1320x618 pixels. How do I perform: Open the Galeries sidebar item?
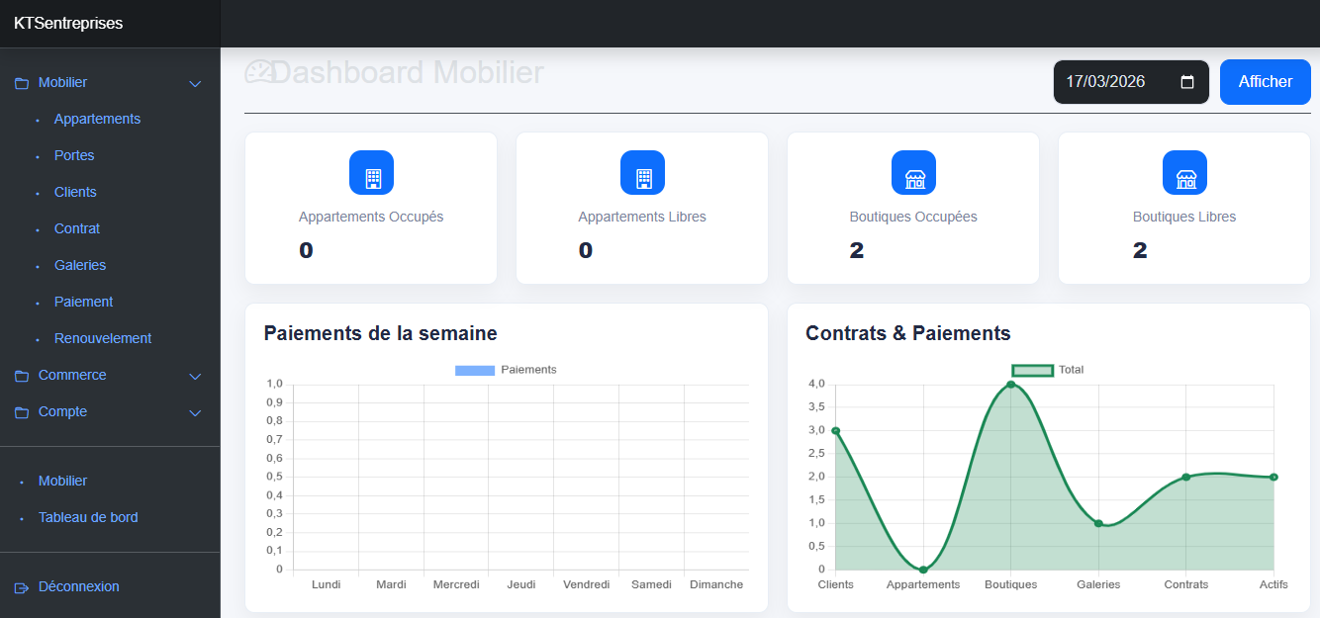80,265
